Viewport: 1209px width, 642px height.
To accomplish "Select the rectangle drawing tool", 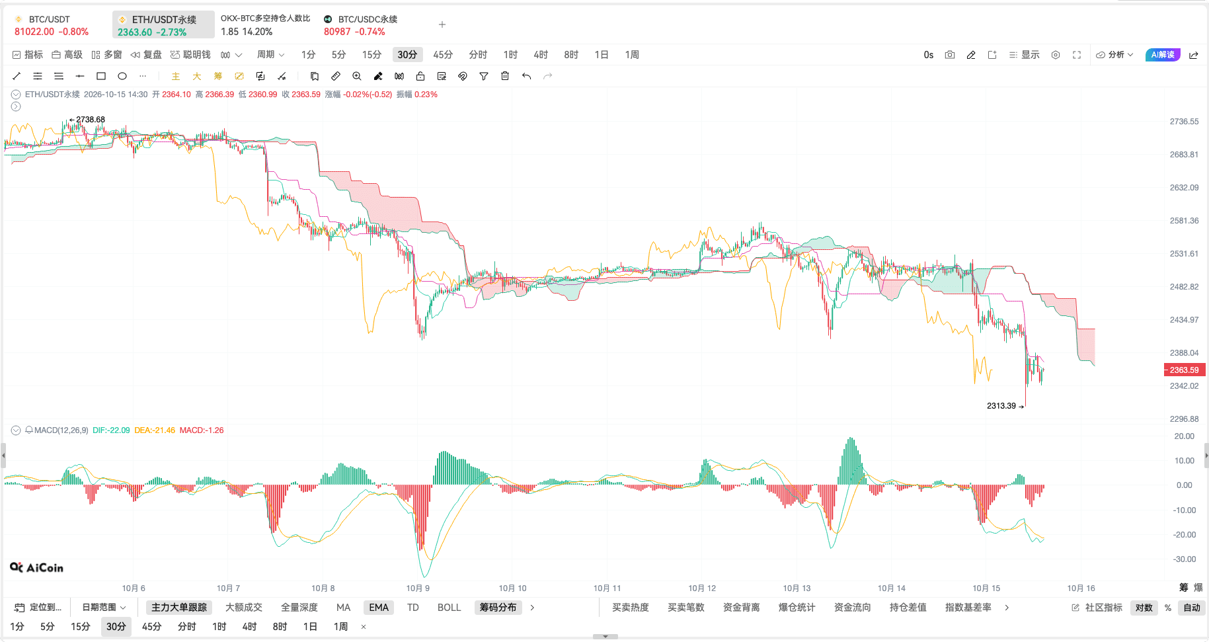I will [101, 76].
